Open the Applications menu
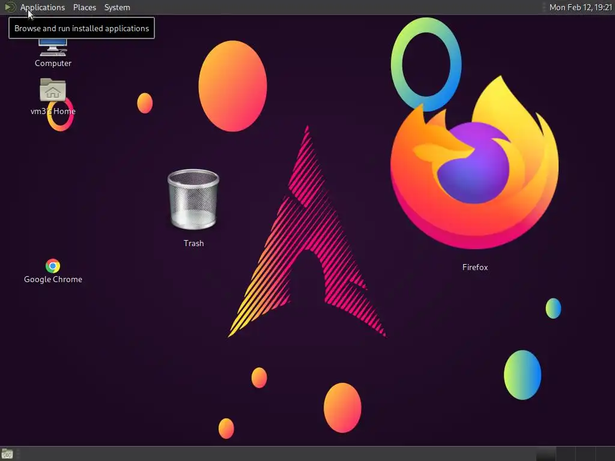Viewport: 615px width, 461px height. tap(43, 7)
